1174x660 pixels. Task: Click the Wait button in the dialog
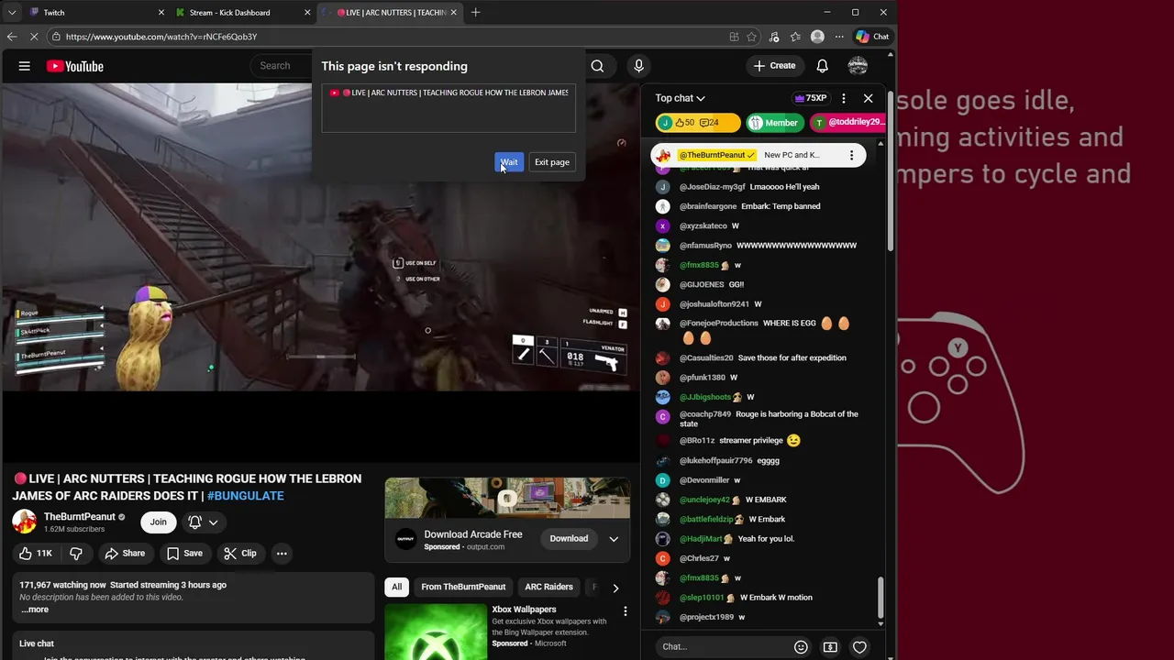pyautogui.click(x=509, y=162)
